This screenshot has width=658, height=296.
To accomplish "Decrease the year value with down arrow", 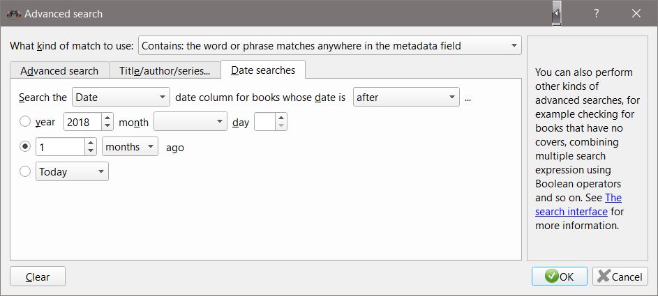I will pos(107,126).
